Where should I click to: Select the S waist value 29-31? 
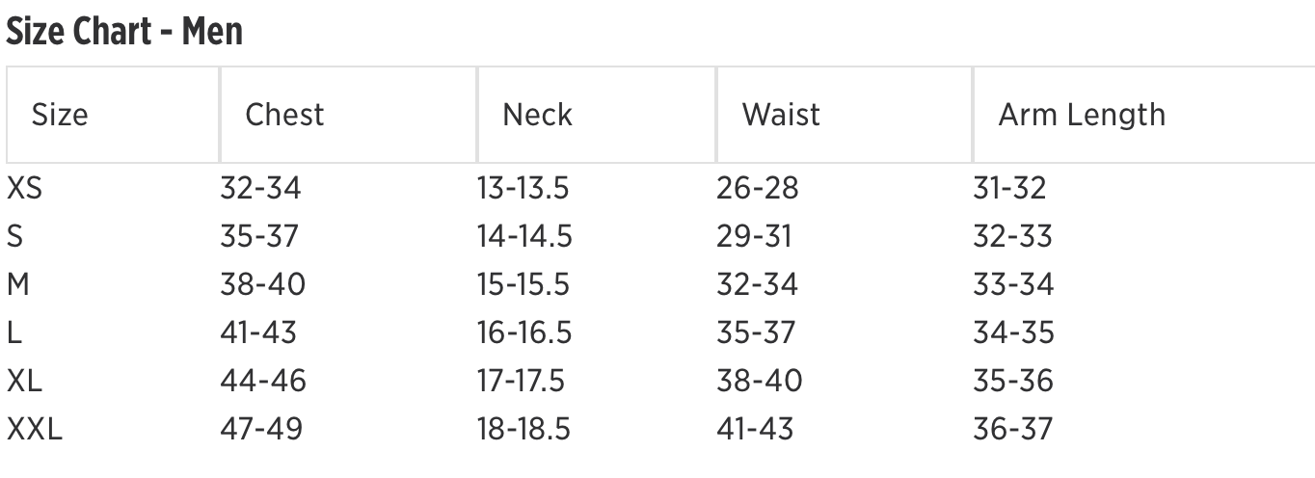[x=754, y=236]
